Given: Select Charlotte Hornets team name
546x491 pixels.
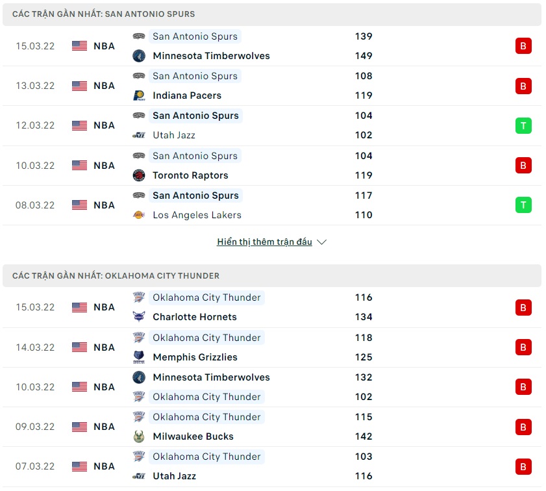Looking at the screenshot, I should (194, 317).
